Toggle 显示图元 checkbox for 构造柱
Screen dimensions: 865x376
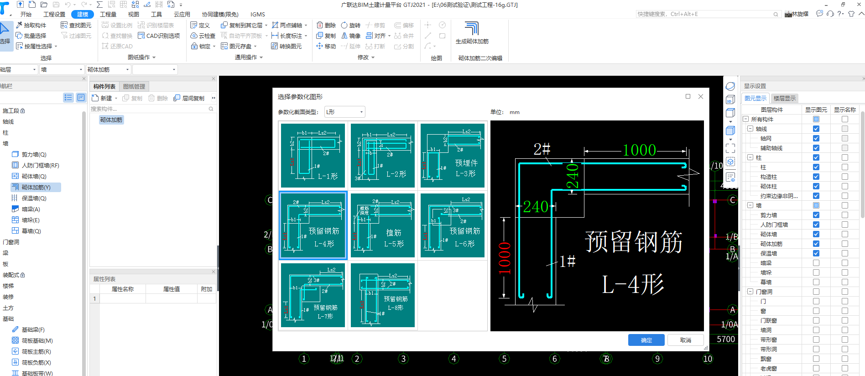pyautogui.click(x=816, y=177)
